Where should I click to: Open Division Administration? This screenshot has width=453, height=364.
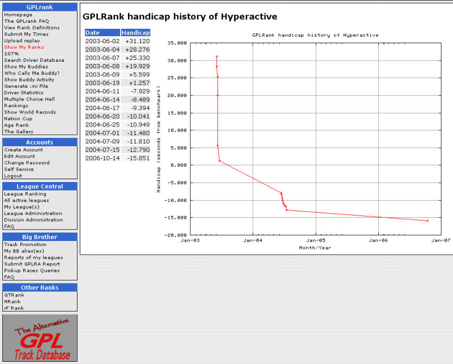(x=33, y=220)
